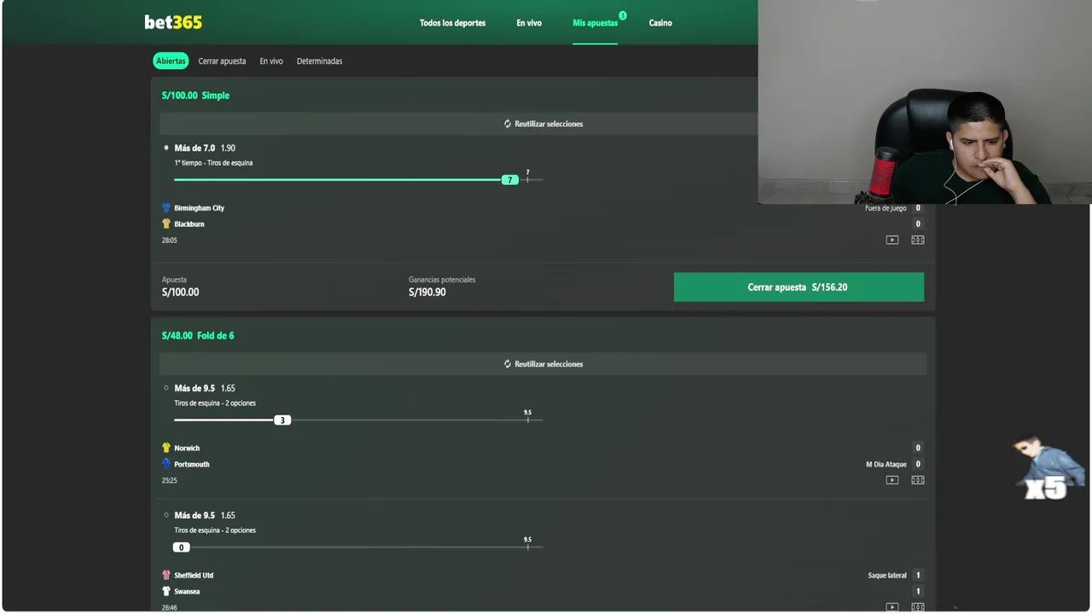
Task: Click the M Dia Ataque status text
Action: click(886, 465)
